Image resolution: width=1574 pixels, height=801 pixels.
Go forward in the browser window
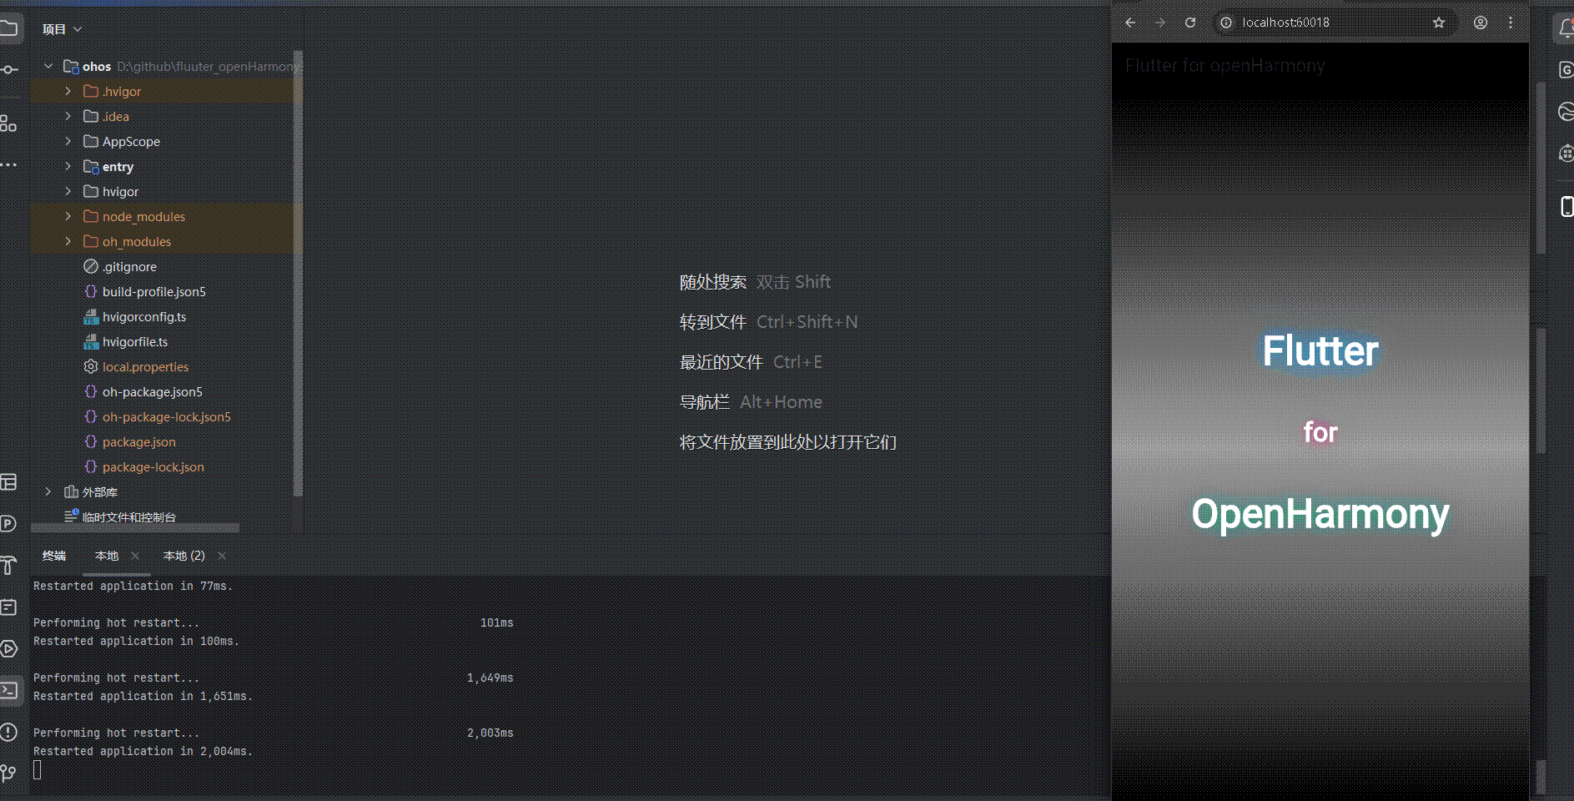tap(1160, 23)
